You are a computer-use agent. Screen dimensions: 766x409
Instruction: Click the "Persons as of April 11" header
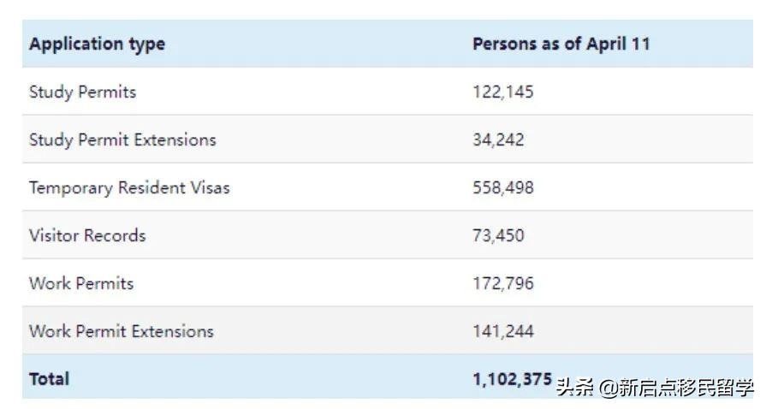(561, 44)
